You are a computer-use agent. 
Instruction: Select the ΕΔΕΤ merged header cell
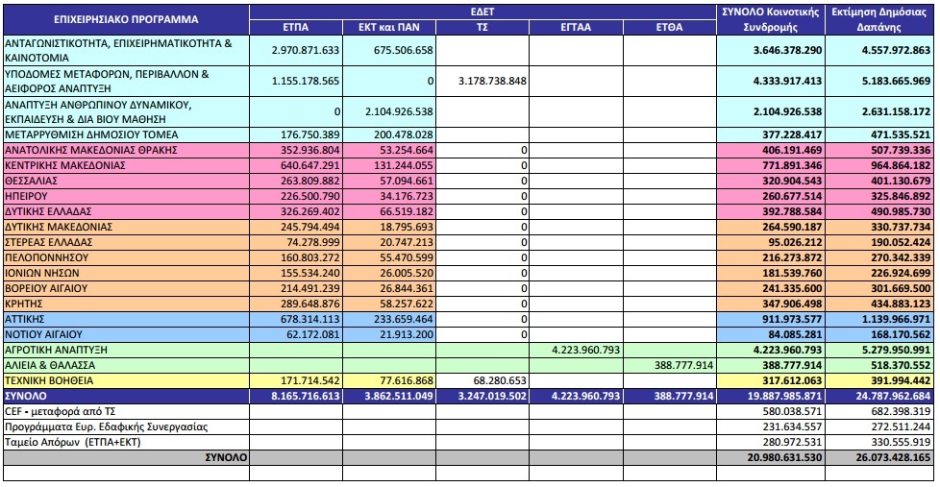pos(482,12)
